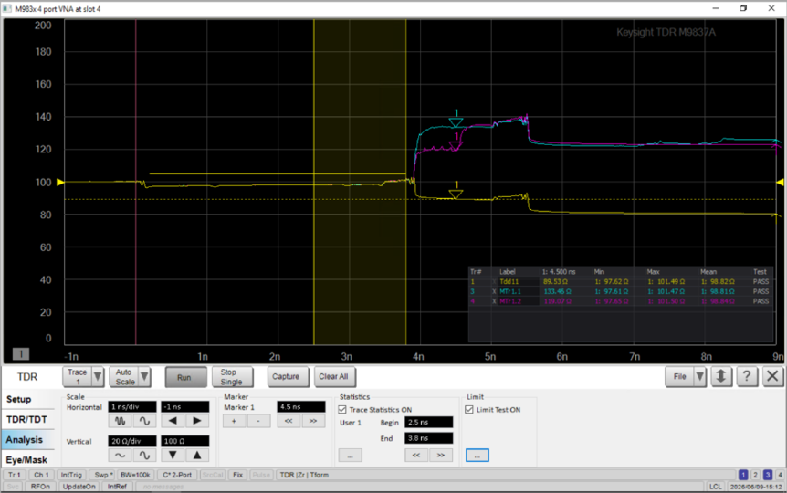This screenshot has height=493, width=787.
Task: Move vertical reference down arrow
Action: pos(173,456)
